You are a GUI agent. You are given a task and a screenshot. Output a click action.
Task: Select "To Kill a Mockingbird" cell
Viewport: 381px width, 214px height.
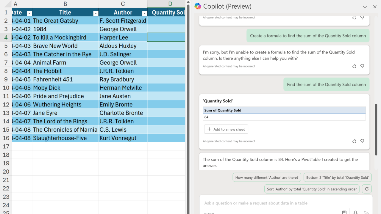(x=65, y=37)
